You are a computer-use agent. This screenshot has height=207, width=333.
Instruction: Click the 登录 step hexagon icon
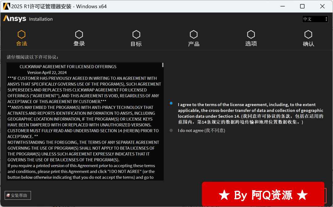click(x=79, y=34)
